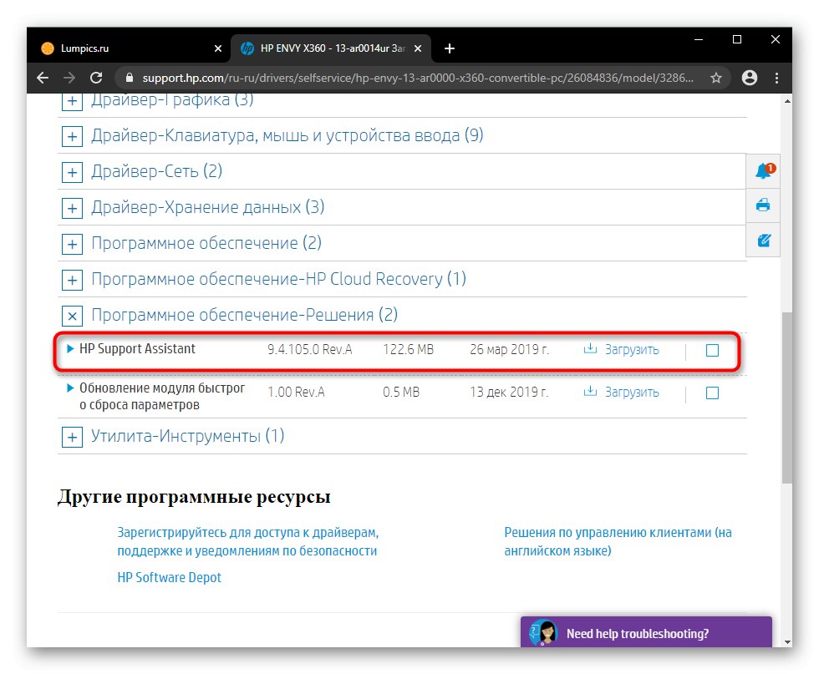Click the notification bell with red badge

pos(762,170)
